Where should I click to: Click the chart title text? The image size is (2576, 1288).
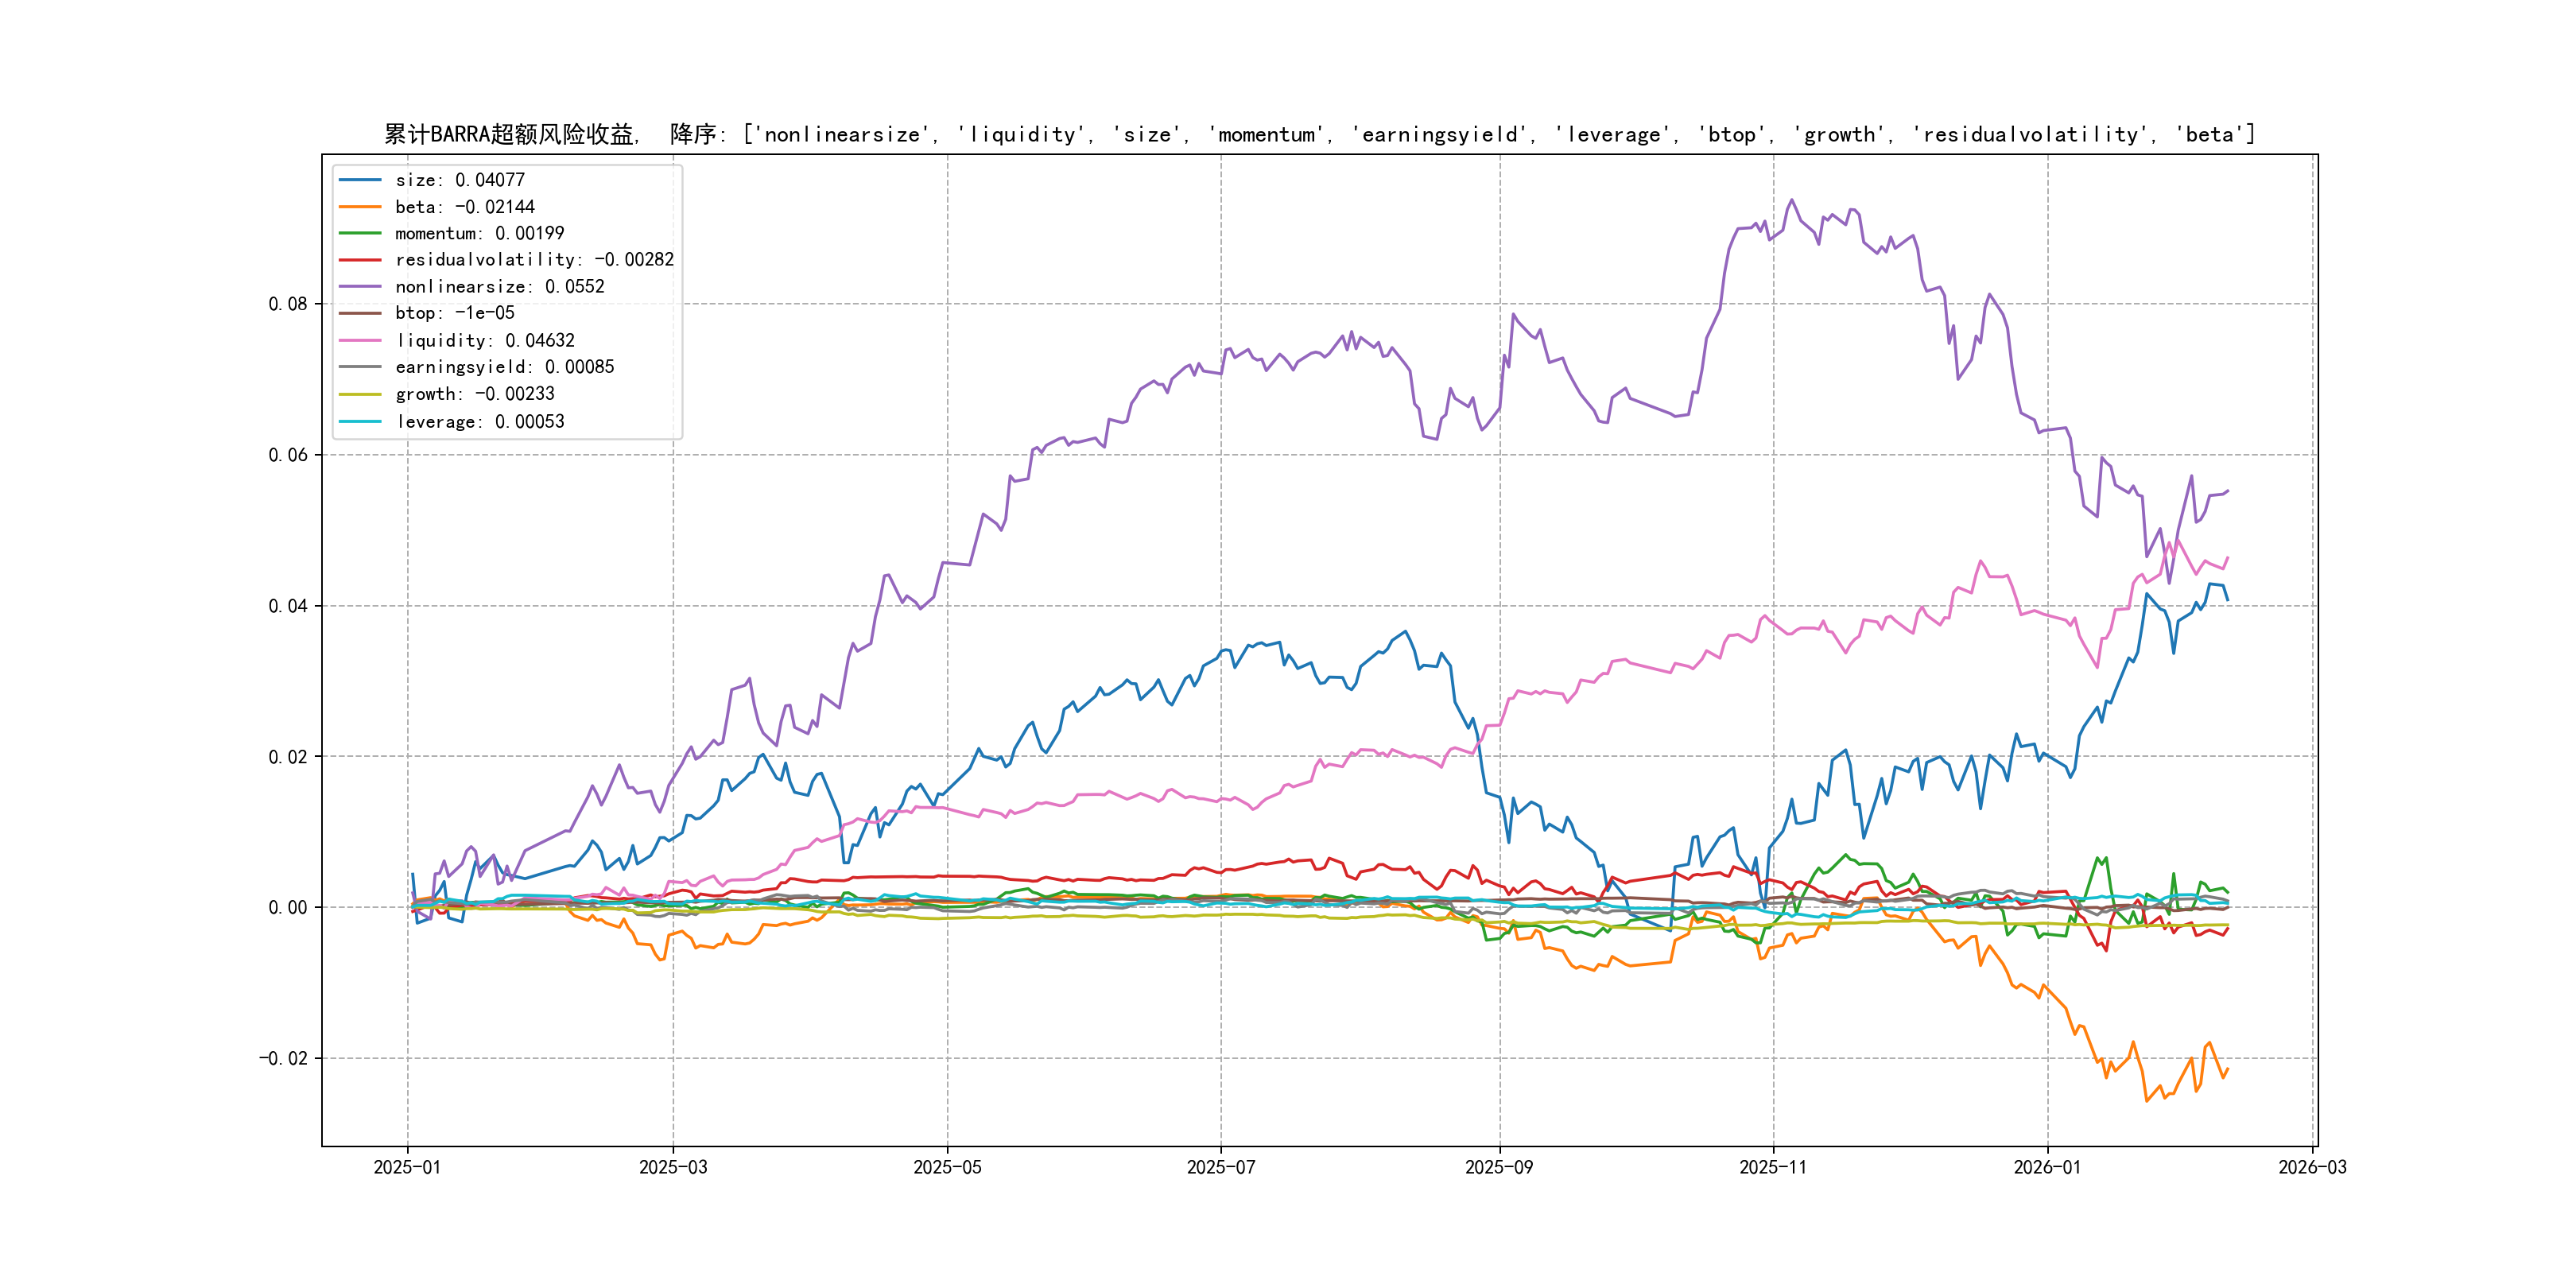tap(1318, 134)
